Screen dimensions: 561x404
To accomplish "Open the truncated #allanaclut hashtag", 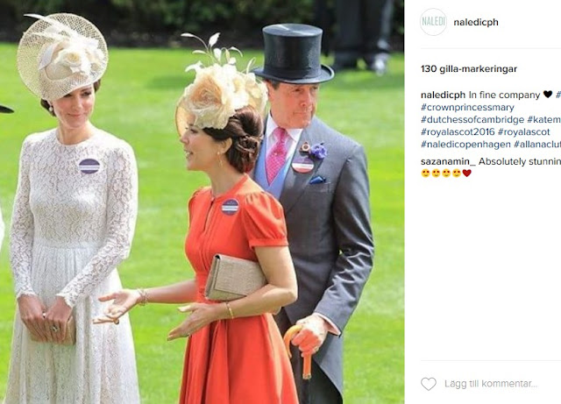I will tap(537, 145).
